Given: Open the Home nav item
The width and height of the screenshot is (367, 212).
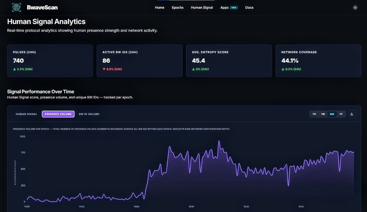Looking at the screenshot, I should coord(160,8).
